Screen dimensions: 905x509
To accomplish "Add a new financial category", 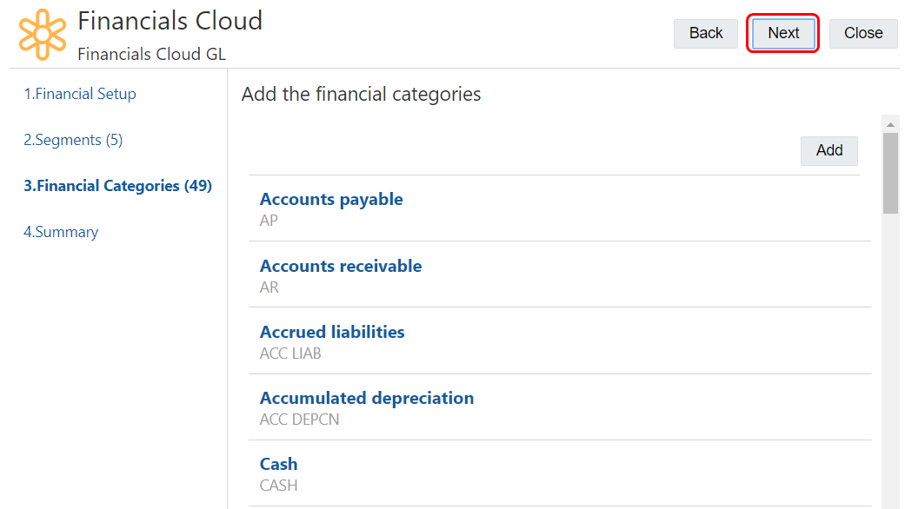I will [x=828, y=150].
